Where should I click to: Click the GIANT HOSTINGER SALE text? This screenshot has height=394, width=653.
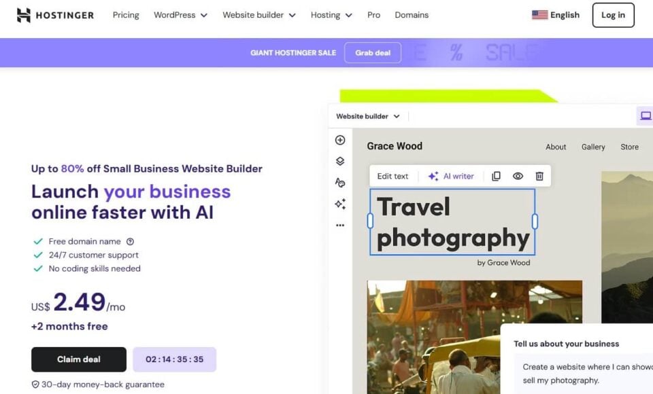click(293, 53)
